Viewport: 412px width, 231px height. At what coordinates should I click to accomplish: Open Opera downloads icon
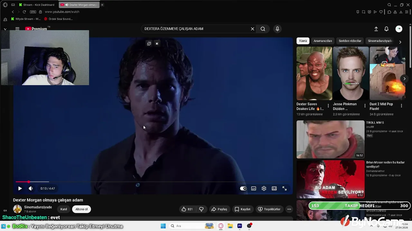point(401,12)
